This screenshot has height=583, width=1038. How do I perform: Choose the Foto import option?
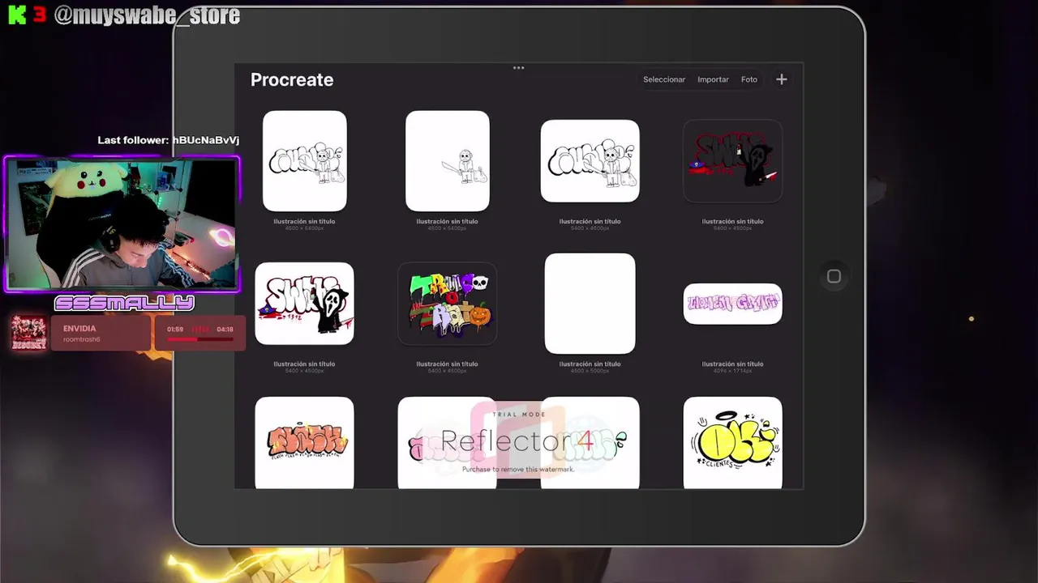(x=749, y=79)
